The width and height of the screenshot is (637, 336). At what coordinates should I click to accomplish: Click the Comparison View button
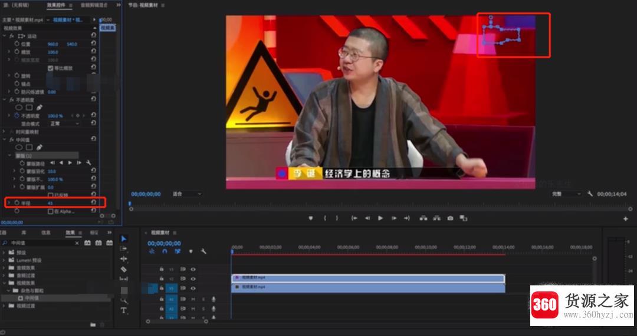tap(463, 218)
